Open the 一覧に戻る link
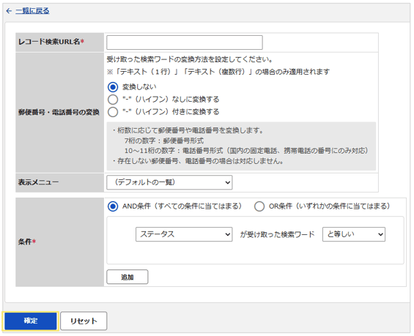The height and width of the screenshot is (336, 414). click(x=32, y=11)
